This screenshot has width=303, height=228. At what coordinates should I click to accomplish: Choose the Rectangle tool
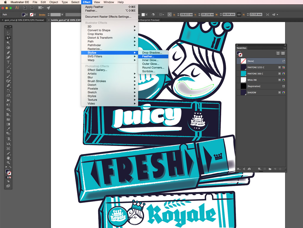point(8,72)
